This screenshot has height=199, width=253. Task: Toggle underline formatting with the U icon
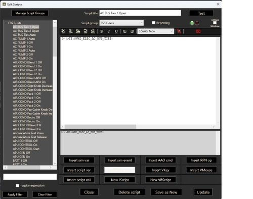(x=116, y=31)
